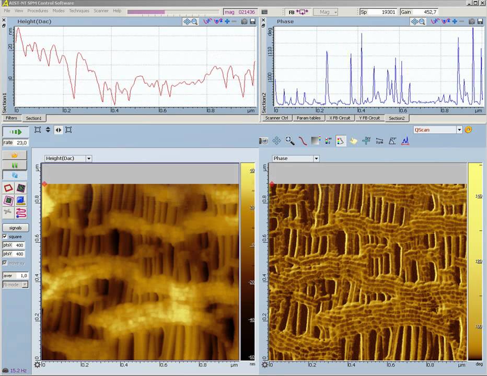Select the 2µm length ruler tool
487x376 pixels.
point(379,141)
